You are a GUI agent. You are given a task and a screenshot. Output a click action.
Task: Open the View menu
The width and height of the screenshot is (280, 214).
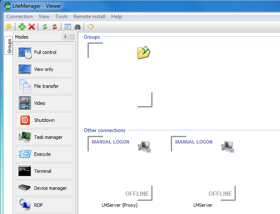(x=44, y=17)
